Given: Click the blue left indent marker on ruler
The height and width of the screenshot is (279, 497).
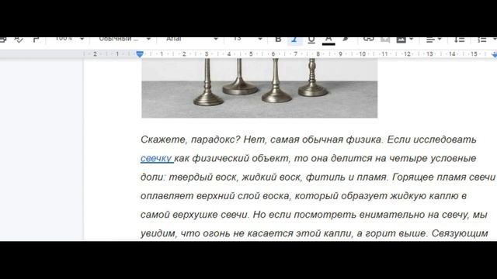Looking at the screenshot, I should (x=140, y=54).
